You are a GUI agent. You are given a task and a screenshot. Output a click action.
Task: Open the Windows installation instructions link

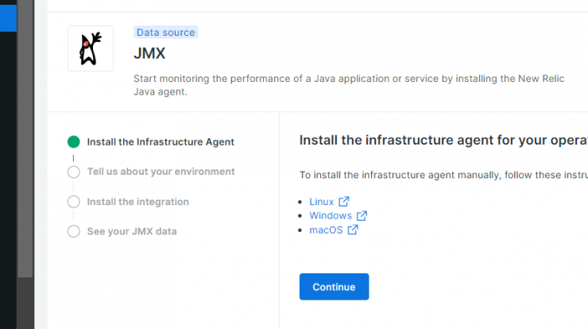(331, 215)
